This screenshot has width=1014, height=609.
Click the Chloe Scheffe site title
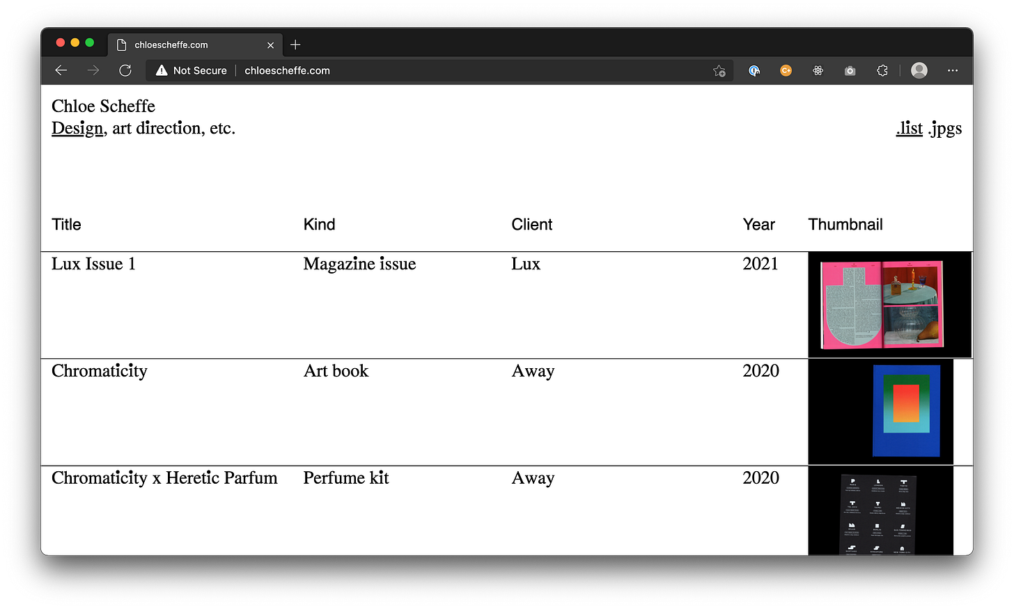103,106
